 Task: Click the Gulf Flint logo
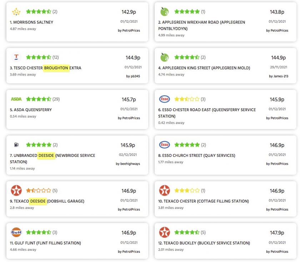(16, 232)
